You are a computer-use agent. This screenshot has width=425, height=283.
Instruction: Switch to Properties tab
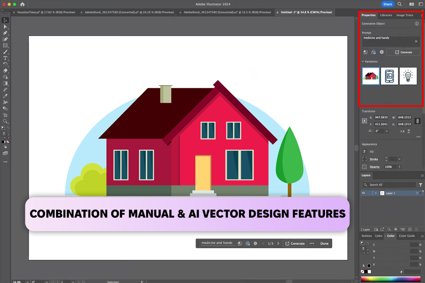click(369, 15)
